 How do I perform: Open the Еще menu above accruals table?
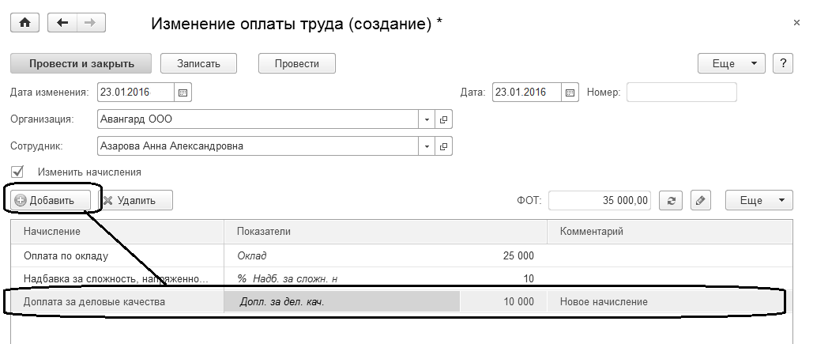coord(758,201)
